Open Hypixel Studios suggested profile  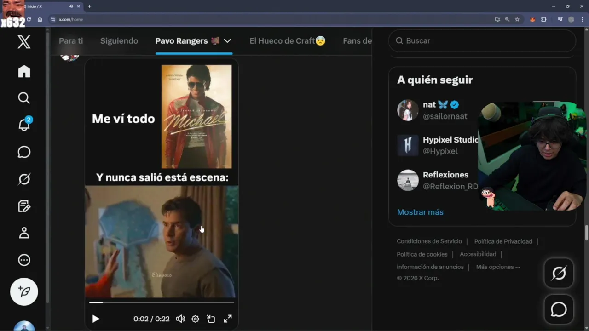tap(437, 145)
